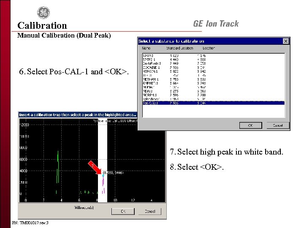Close the substance selection dialog with X
304x228 pixels.
coord(286,41)
